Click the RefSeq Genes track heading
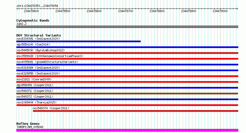This screenshot has height=133, width=246. click(x=28, y=124)
